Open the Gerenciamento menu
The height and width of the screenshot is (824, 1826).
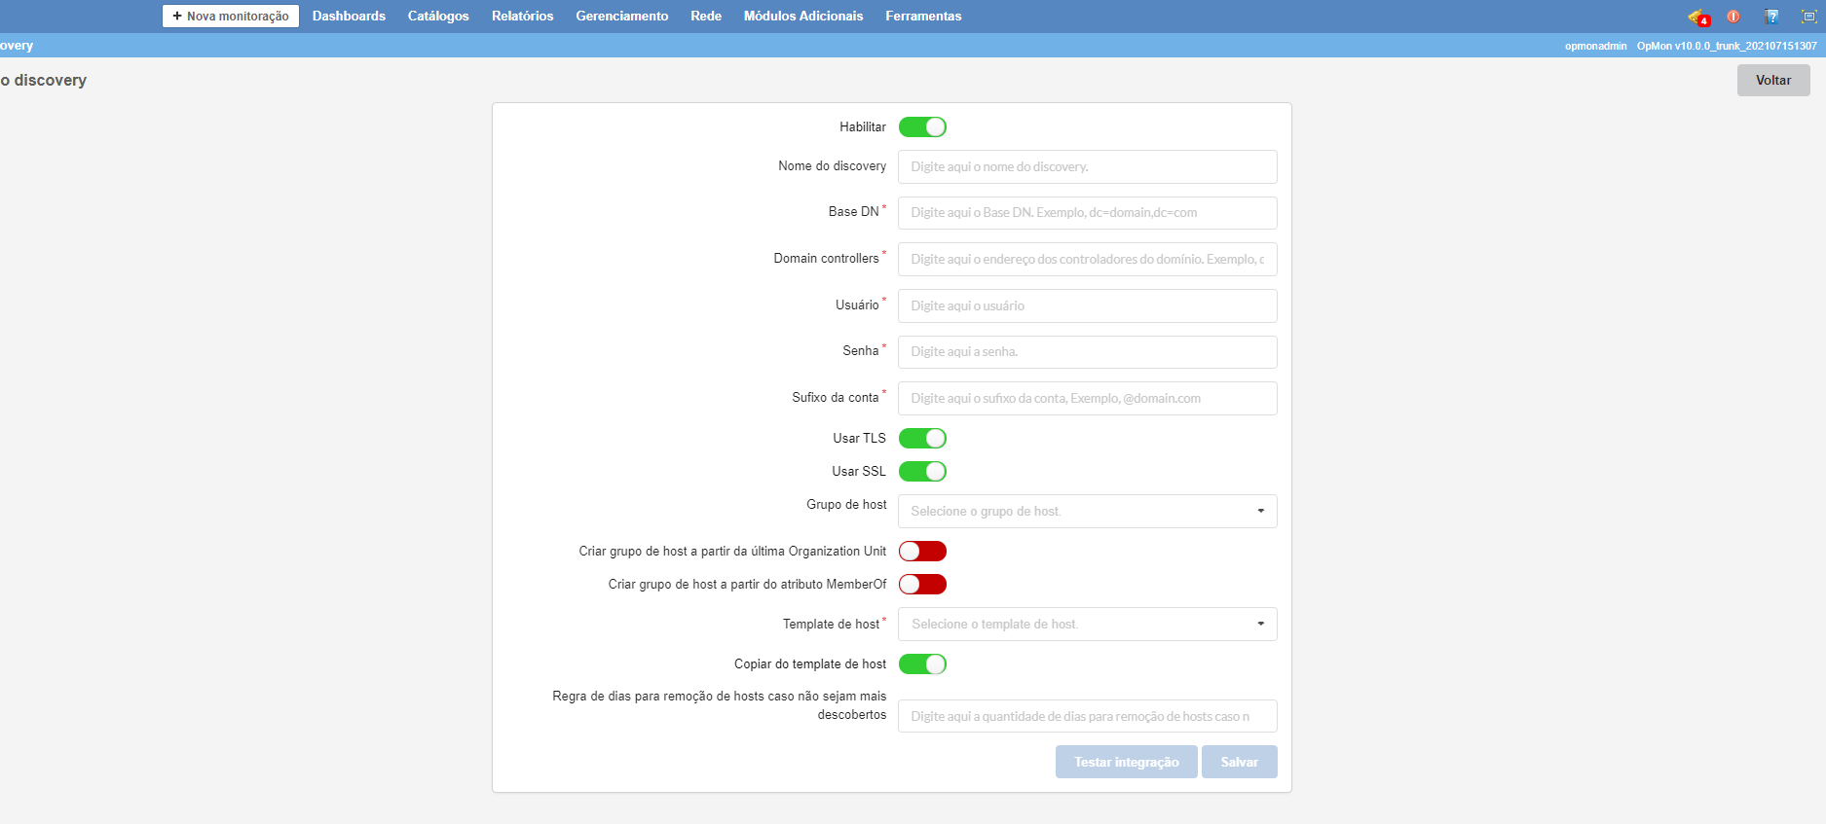coord(621,17)
